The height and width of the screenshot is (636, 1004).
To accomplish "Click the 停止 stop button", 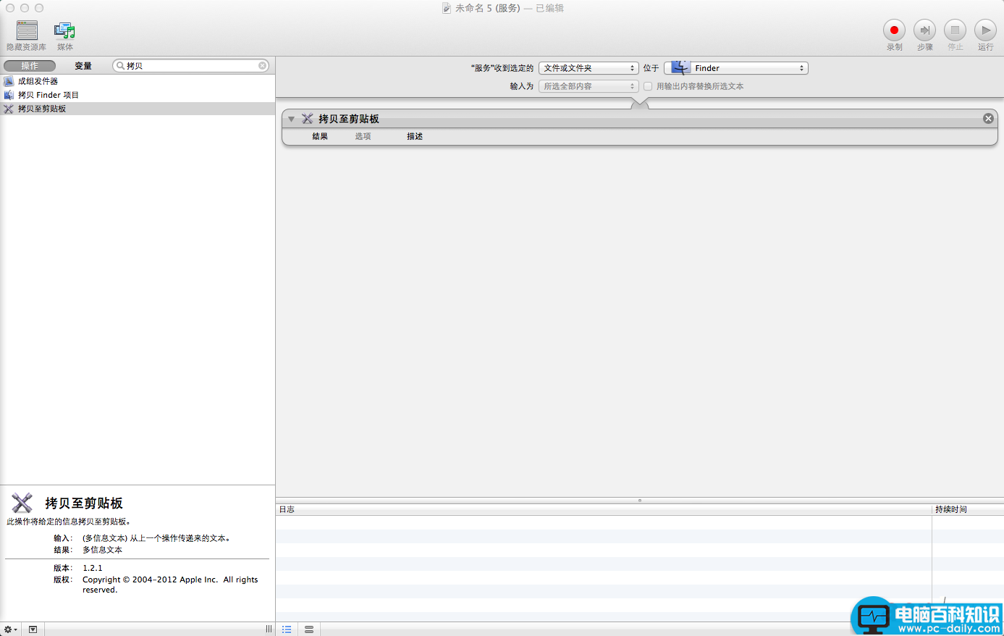I will click(x=955, y=30).
